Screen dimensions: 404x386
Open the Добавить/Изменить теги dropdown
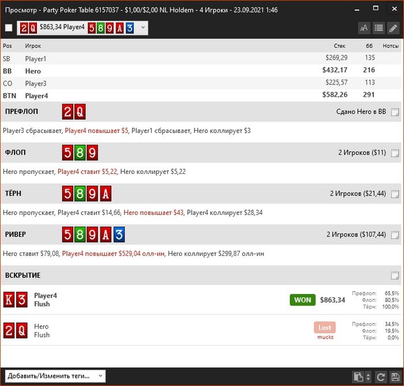click(55, 376)
